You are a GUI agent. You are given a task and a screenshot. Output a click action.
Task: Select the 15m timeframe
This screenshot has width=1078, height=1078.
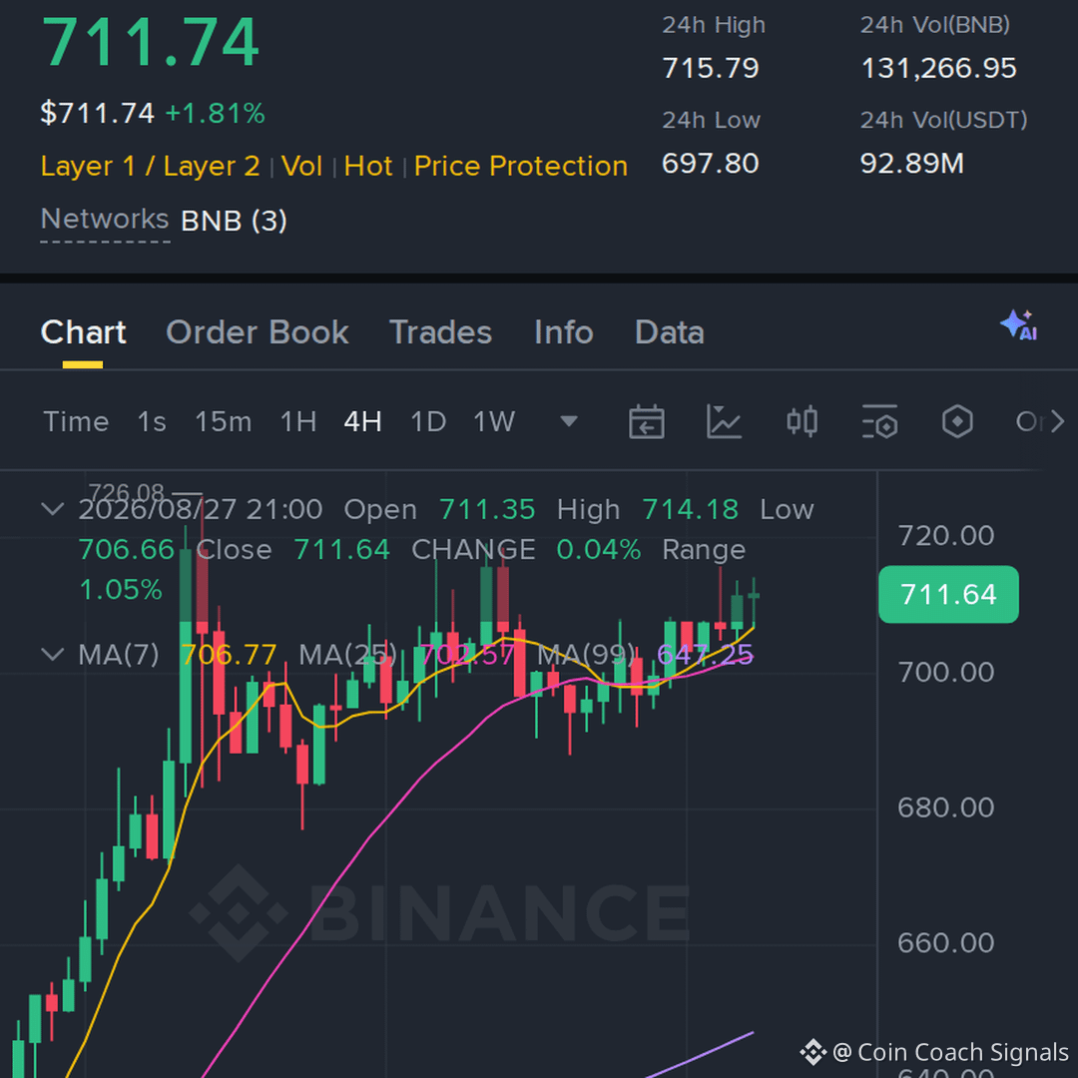pos(224,421)
